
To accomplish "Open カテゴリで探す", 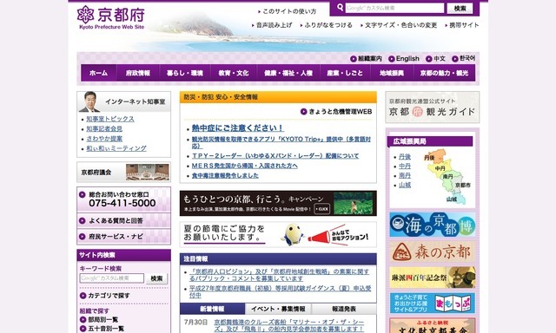I will coord(105,296).
